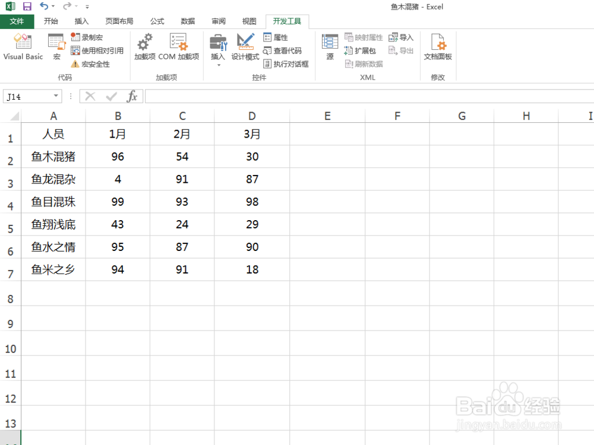Click the Excel application icon
This screenshot has width=594, height=445.
pos(10,7)
